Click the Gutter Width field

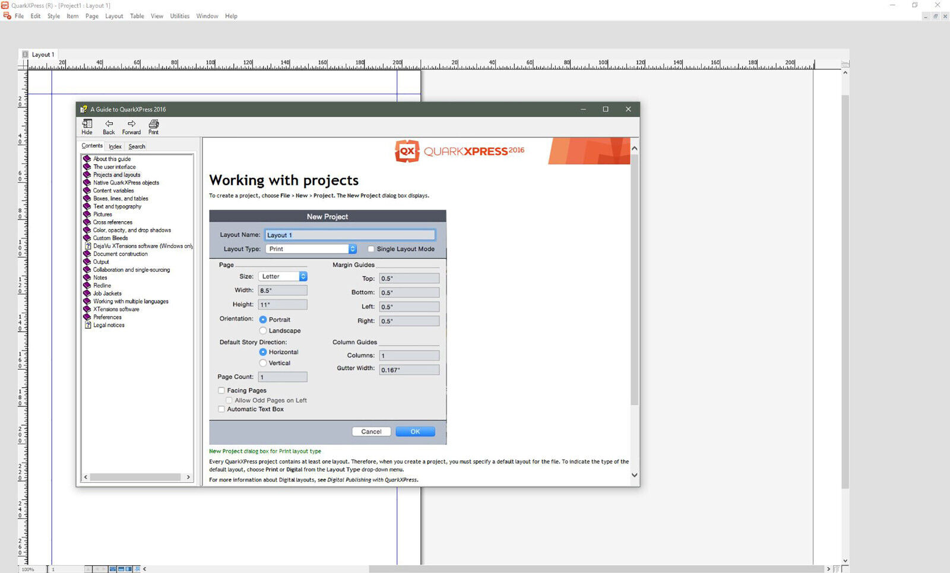[409, 370]
